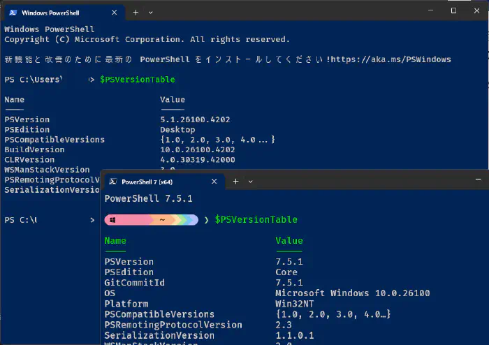
Task: Expand profile dropdown in PowerShell 7 window
Action: click(x=250, y=182)
